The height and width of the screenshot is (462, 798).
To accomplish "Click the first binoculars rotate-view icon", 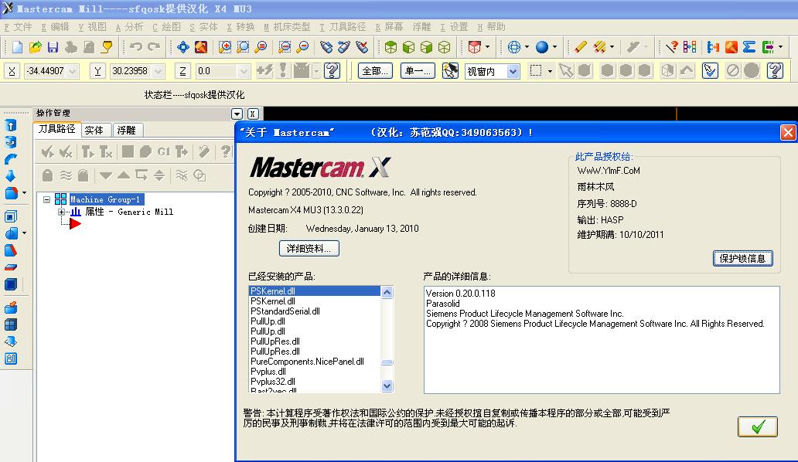I will (326, 47).
